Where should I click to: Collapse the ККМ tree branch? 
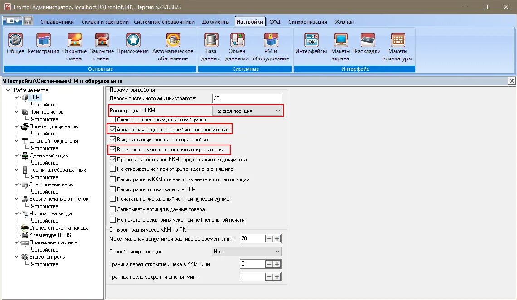[x=16, y=97]
